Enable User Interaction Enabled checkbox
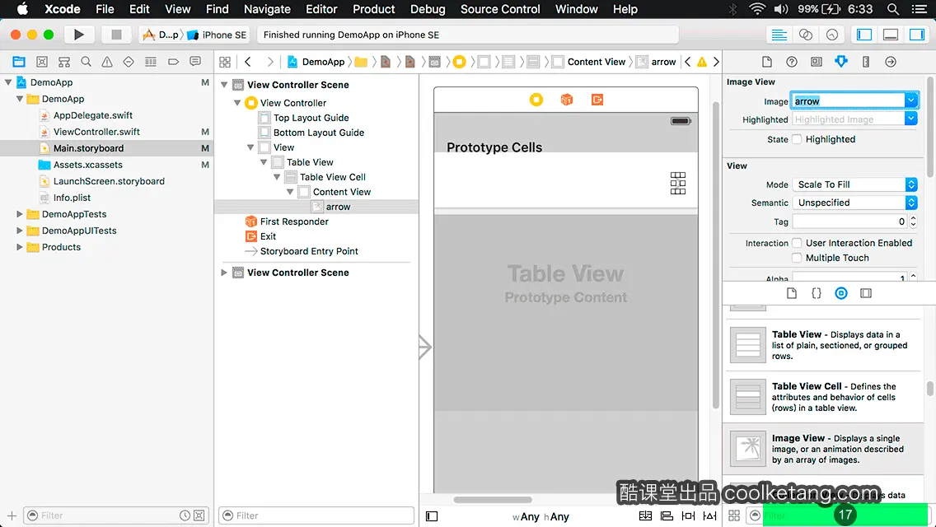Screen dimensions: 936x527 (x=797, y=243)
